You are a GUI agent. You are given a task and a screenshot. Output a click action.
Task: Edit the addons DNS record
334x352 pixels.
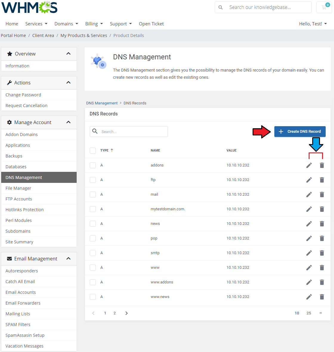[x=309, y=165]
